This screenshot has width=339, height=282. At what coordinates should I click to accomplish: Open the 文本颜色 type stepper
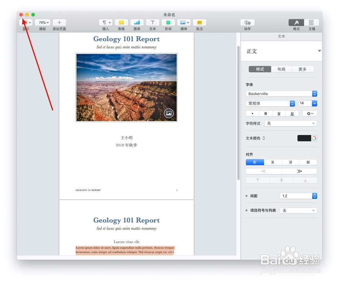[x=264, y=138]
